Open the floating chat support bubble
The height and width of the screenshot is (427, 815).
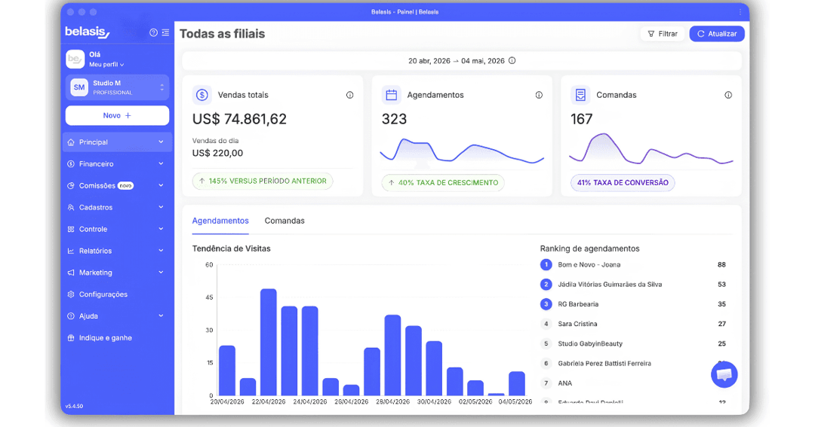click(x=724, y=374)
